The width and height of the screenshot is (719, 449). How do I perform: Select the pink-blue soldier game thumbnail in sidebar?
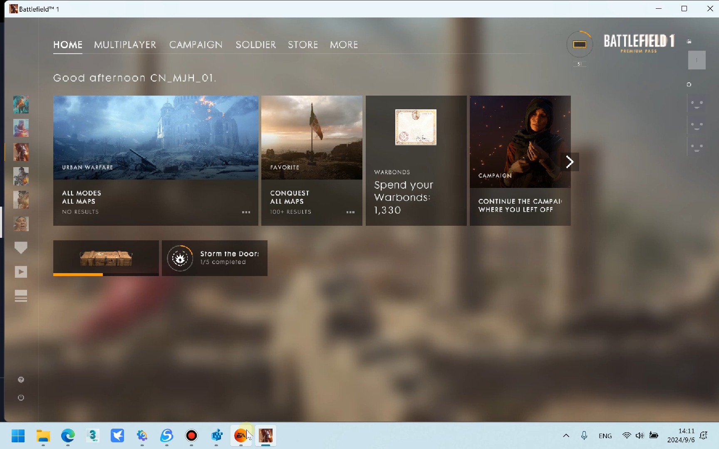coord(21,128)
